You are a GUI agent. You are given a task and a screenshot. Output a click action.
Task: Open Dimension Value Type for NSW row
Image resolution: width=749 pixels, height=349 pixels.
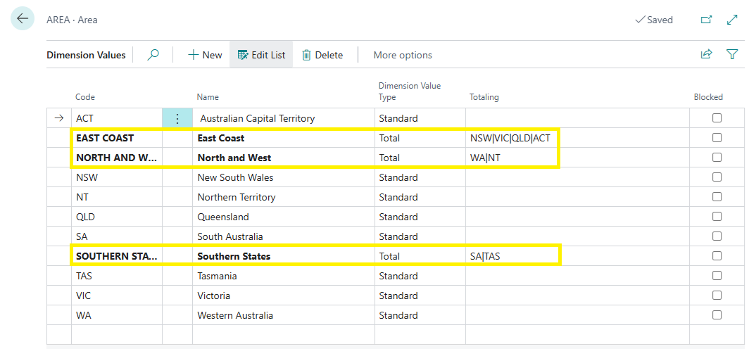398,177
